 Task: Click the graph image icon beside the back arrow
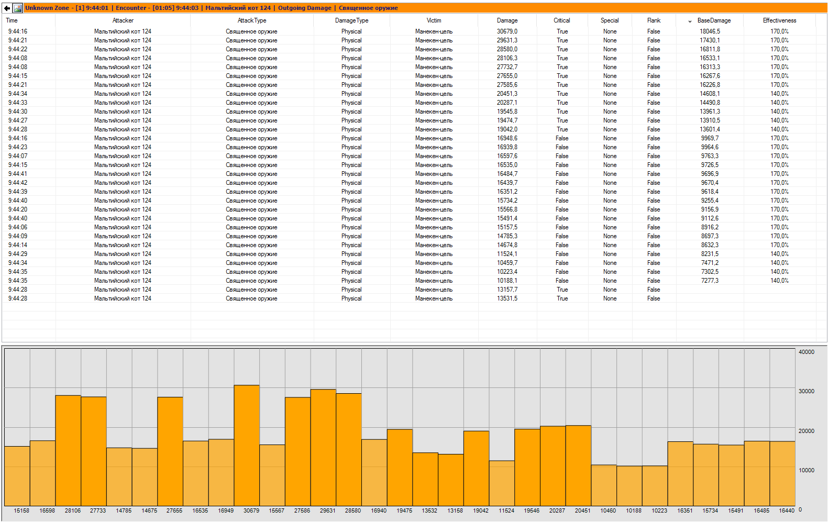[18, 8]
